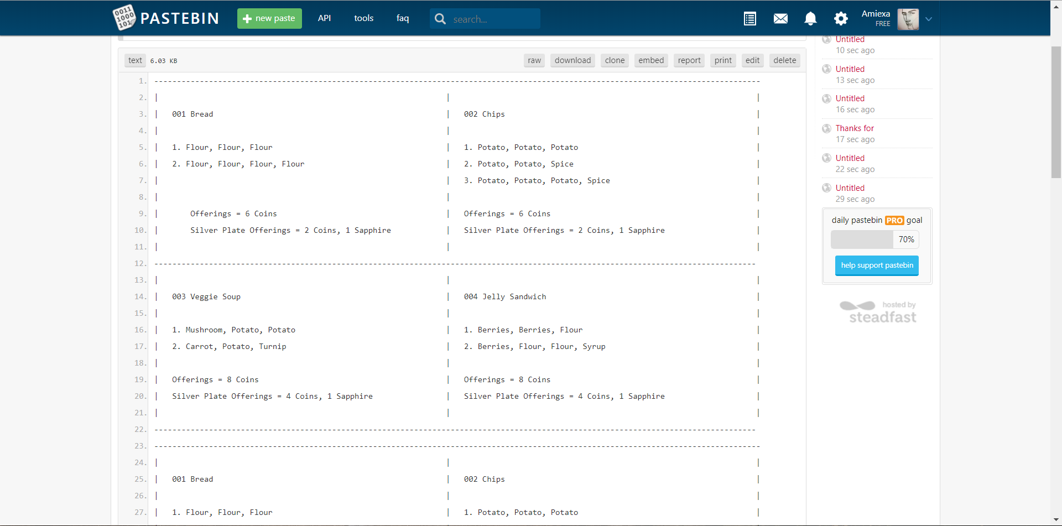Click the search magnifier icon
The image size is (1062, 526).
coord(440,19)
